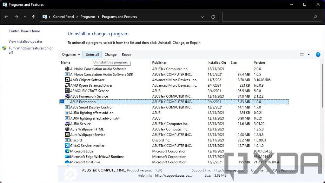This screenshot has width=325, height=183.
Task: Navigate to Programs in the breadcrumb
Action: (x=88, y=16)
